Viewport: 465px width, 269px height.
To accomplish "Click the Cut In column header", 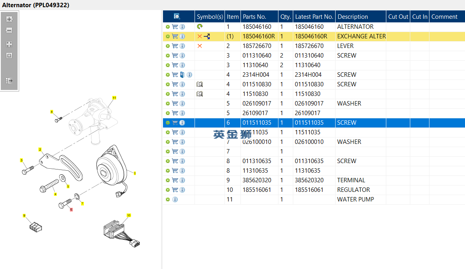I will (419, 17).
